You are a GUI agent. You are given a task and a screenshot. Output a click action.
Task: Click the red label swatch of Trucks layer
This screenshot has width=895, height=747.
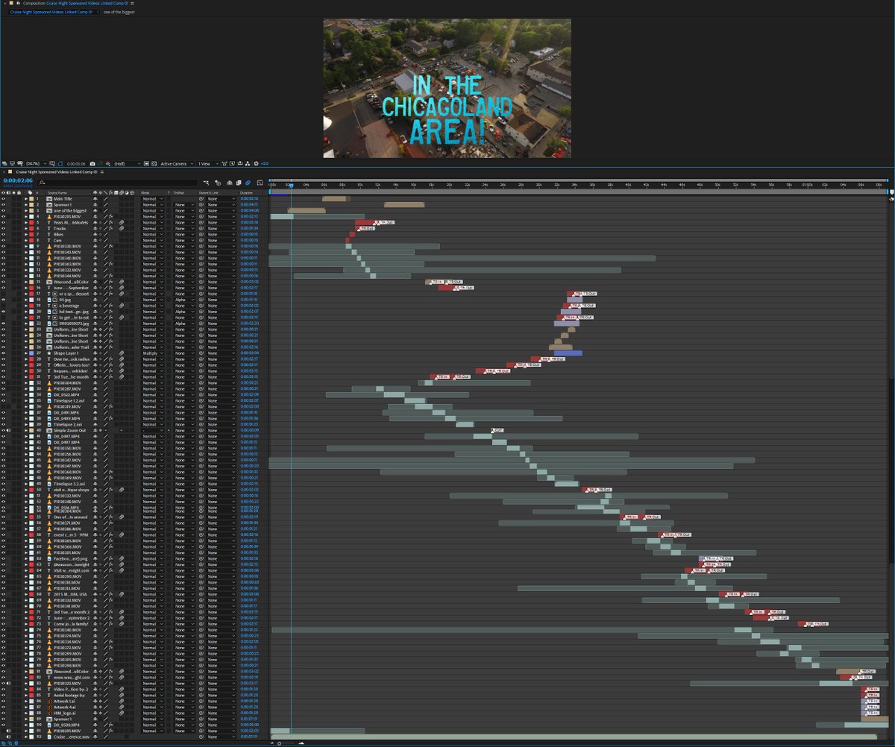31,228
